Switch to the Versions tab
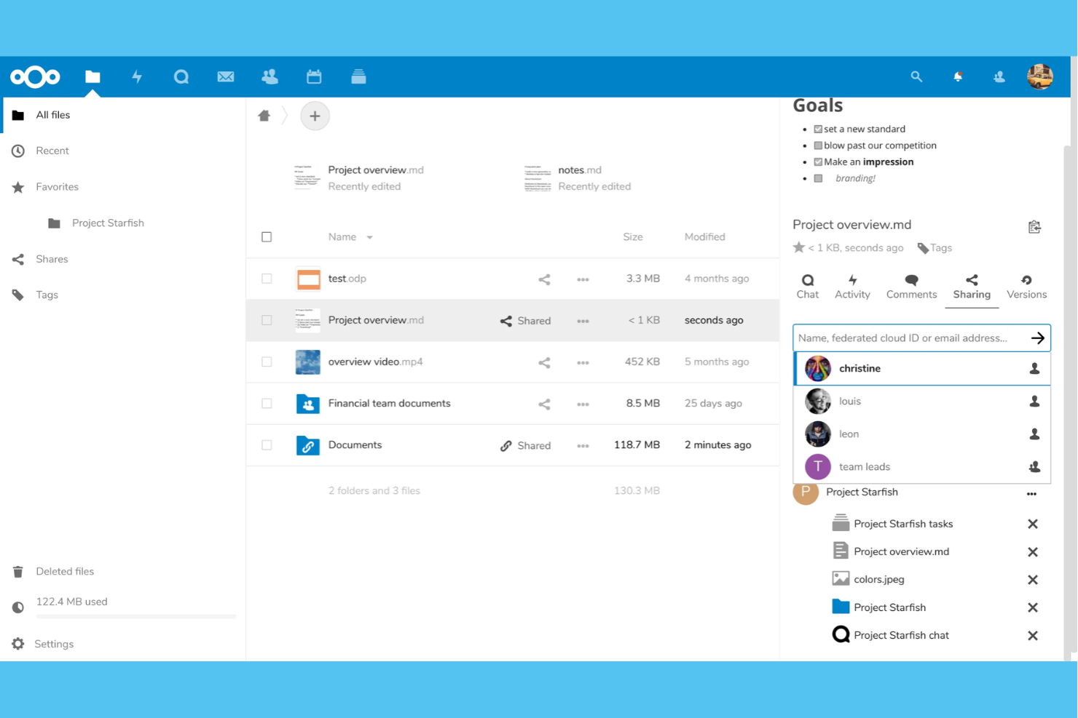1078x718 pixels. 1026,286
